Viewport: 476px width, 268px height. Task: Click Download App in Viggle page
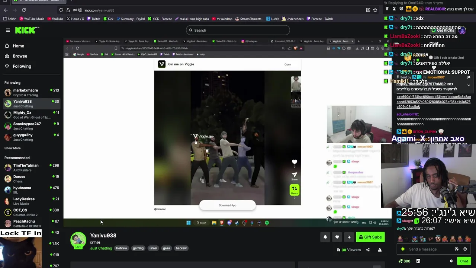tap(227, 205)
